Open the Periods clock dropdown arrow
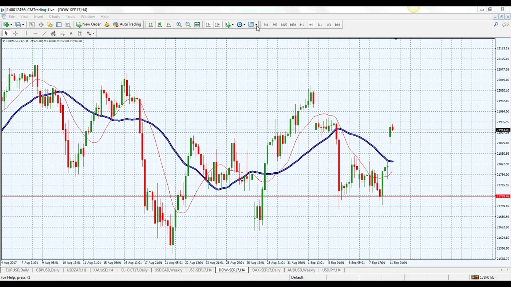511x287 pixels. click(244, 25)
